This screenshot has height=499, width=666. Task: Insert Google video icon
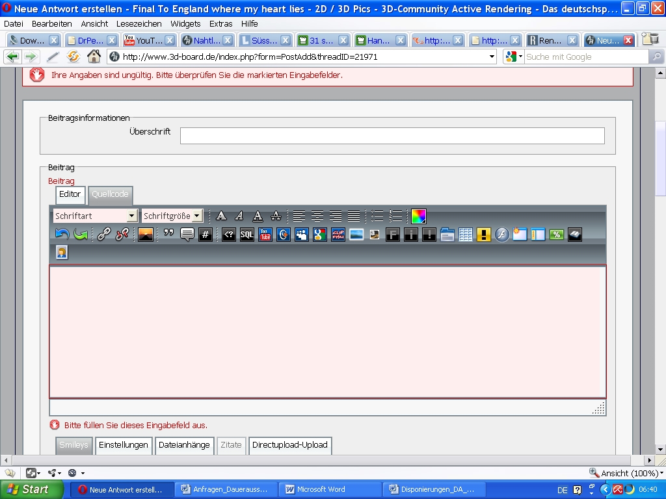(x=320, y=234)
